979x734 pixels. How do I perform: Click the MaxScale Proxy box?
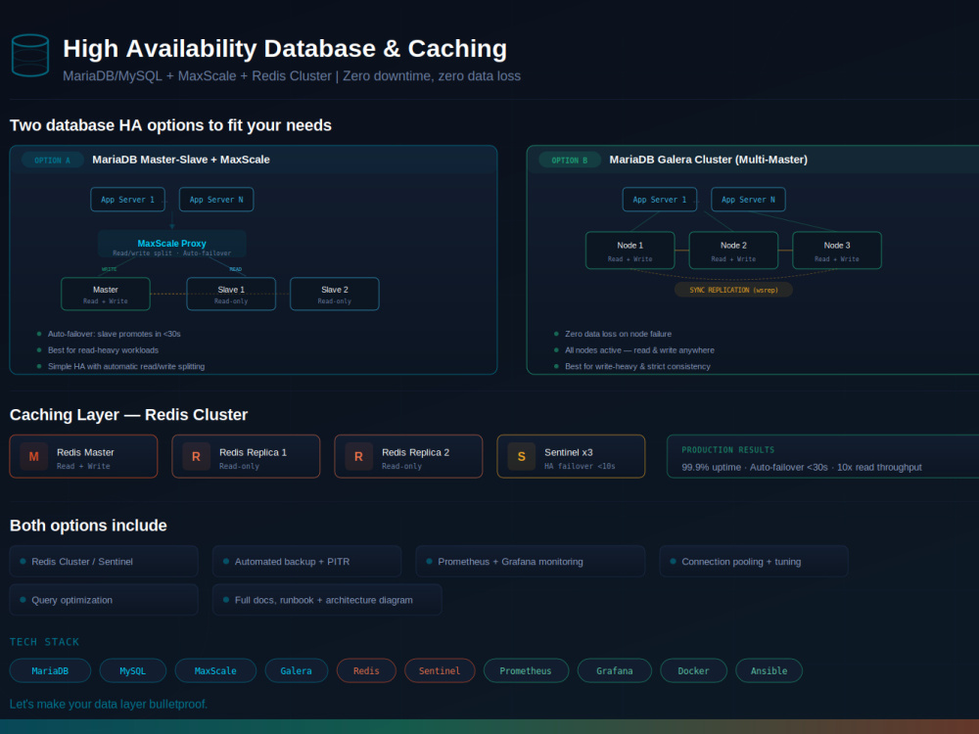pos(171,244)
